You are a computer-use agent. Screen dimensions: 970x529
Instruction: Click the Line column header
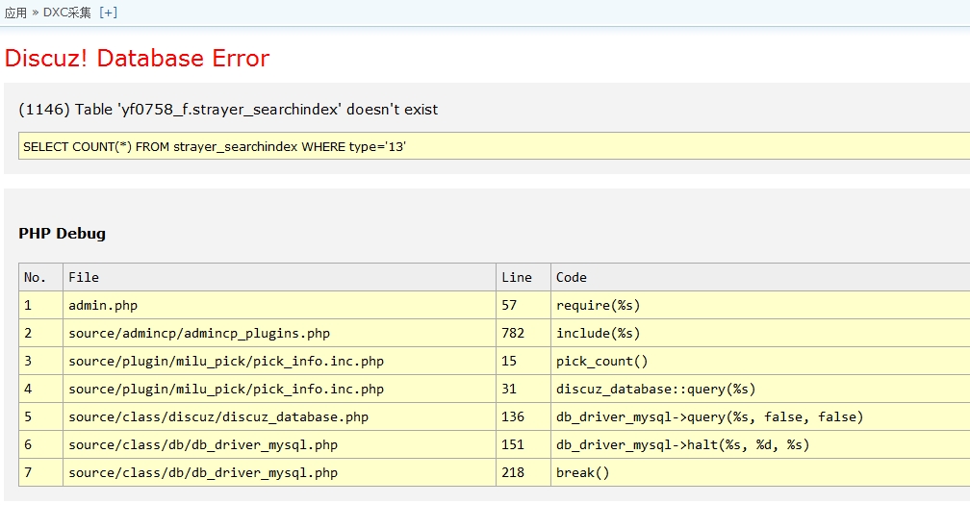point(517,277)
